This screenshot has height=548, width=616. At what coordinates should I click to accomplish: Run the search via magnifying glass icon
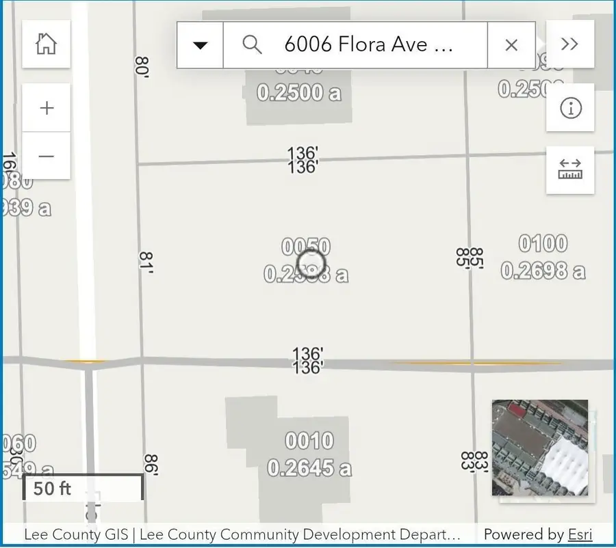252,44
